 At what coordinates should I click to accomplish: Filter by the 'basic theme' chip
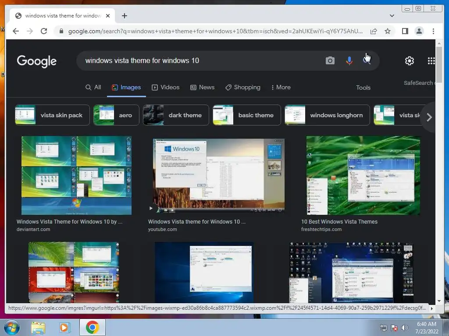tap(246, 115)
